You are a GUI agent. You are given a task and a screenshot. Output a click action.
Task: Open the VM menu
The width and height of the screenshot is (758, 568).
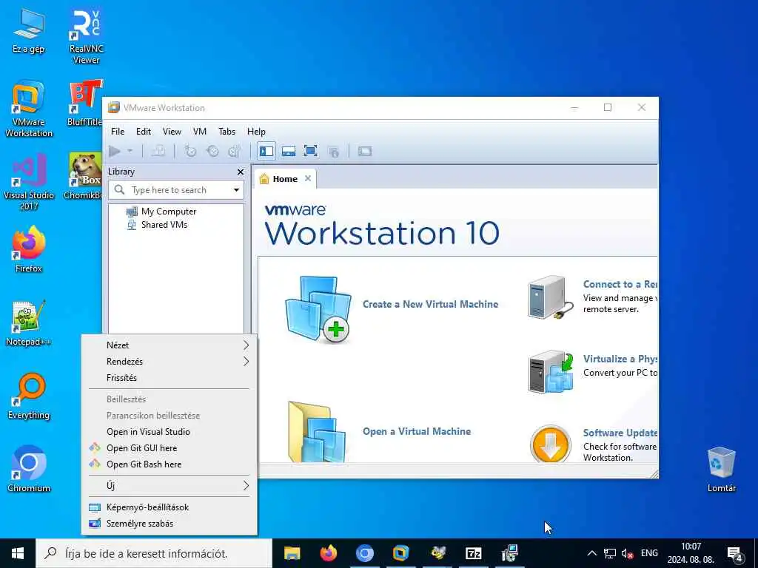click(x=200, y=132)
